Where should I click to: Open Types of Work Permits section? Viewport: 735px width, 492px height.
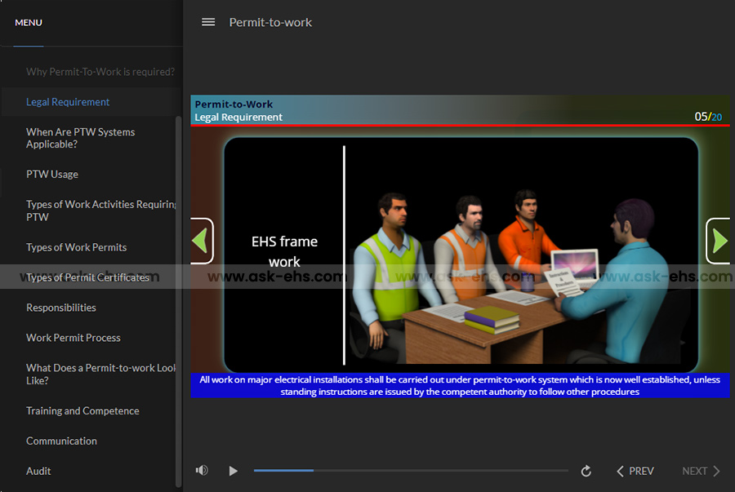pos(76,247)
